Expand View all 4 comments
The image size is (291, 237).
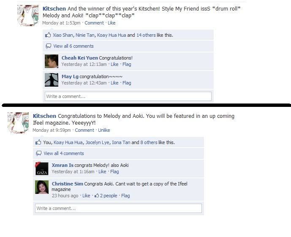click(x=64, y=153)
